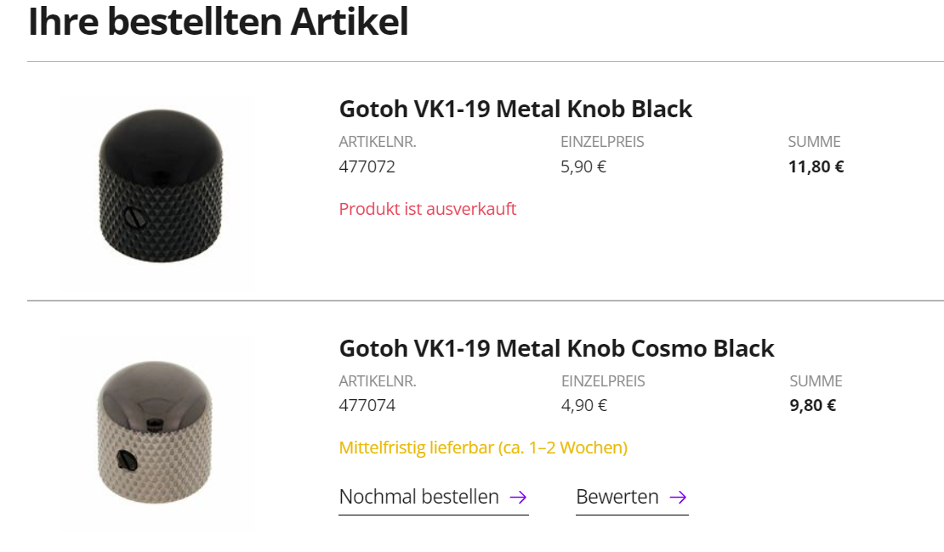Select article number 477072
Viewport: 944px width, 552px height.
367,166
